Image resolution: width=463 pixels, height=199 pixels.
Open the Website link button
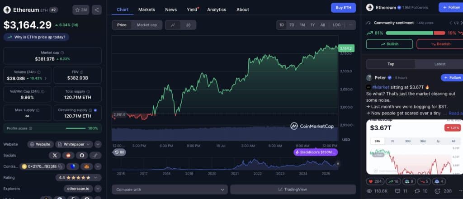coord(40,144)
